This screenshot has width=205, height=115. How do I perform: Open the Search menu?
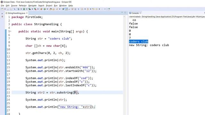click(41, 6)
